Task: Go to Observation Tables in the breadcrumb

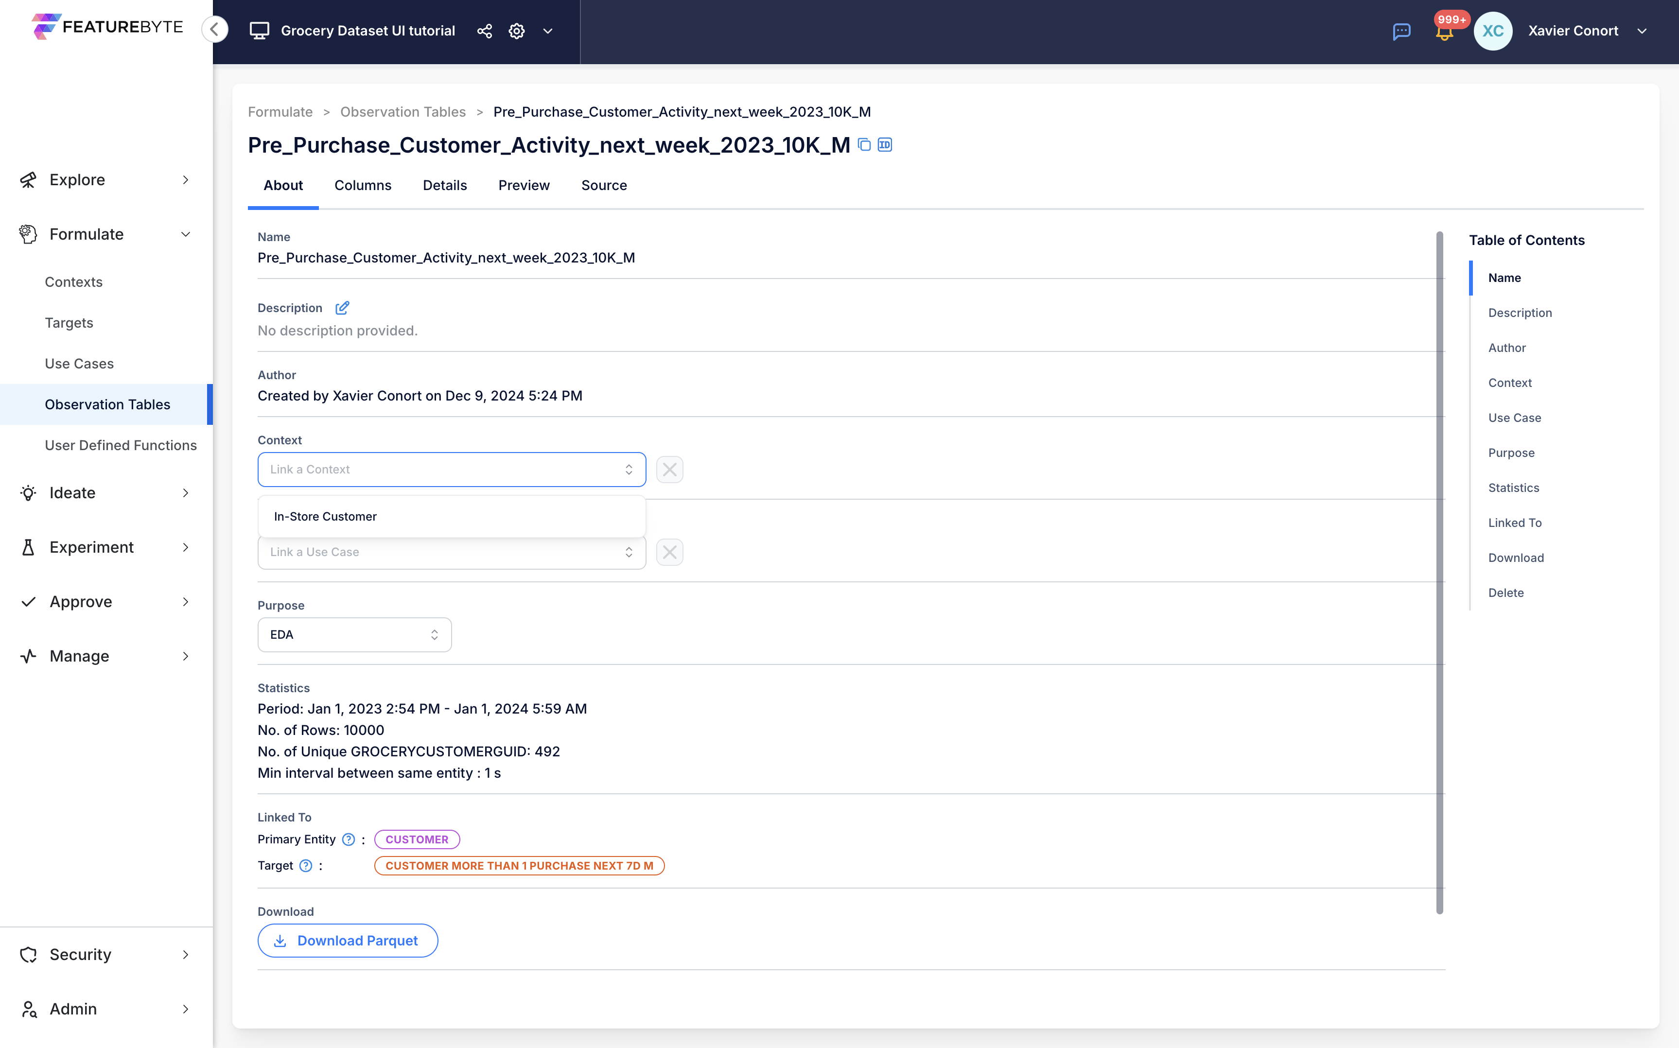Action: pyautogui.click(x=402, y=112)
